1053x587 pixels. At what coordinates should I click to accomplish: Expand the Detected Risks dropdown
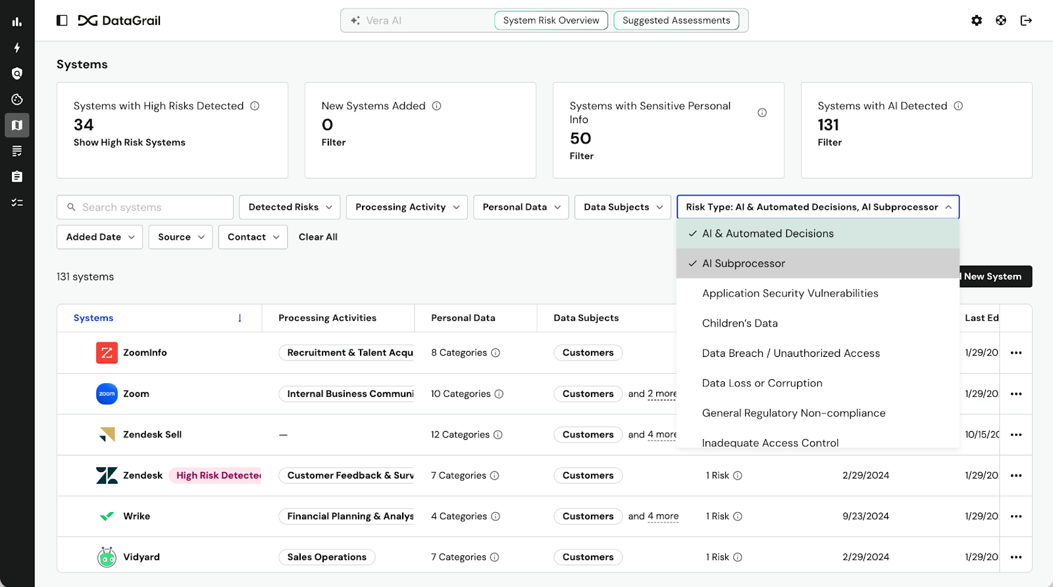[x=290, y=207]
